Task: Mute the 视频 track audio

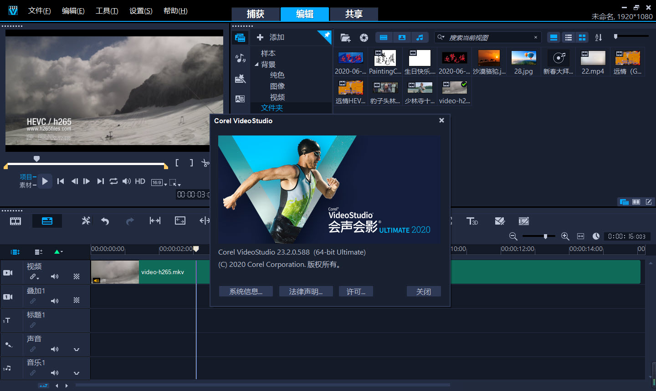Action: (55, 276)
